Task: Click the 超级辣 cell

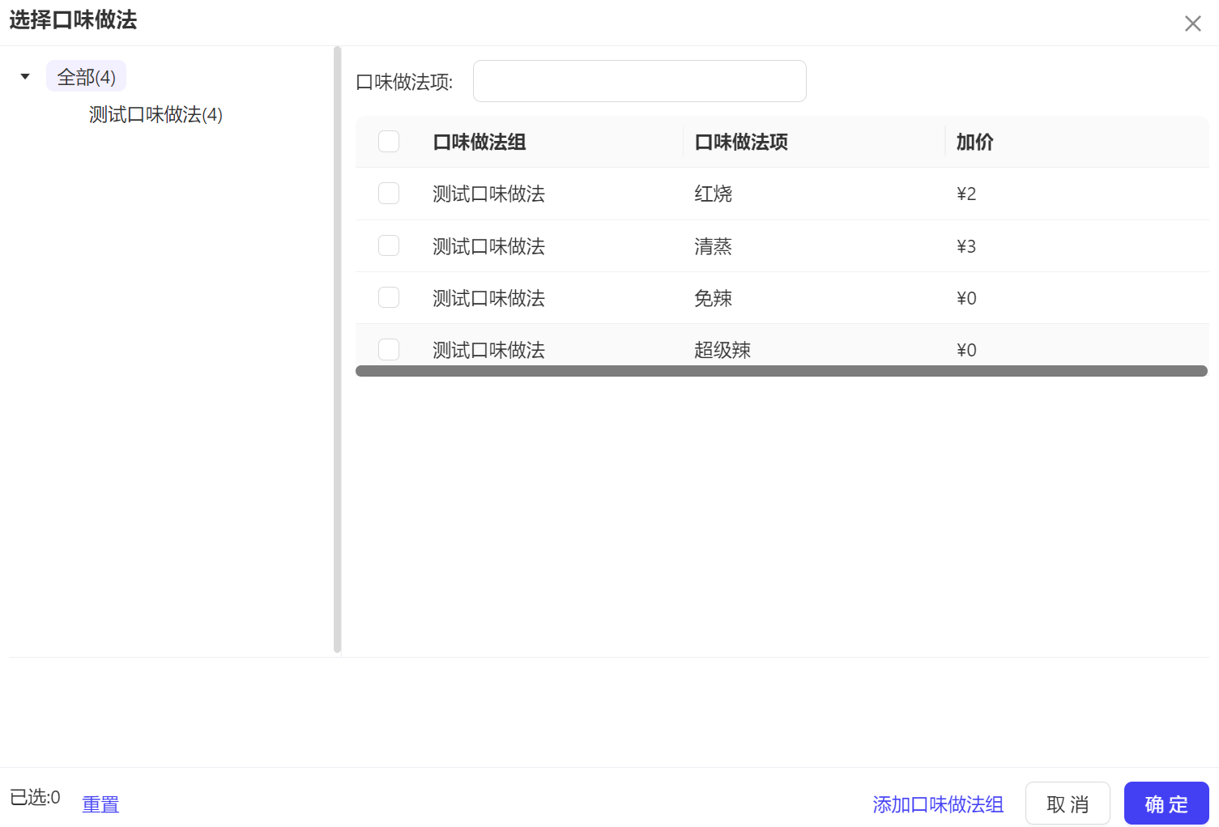Action: (x=722, y=350)
